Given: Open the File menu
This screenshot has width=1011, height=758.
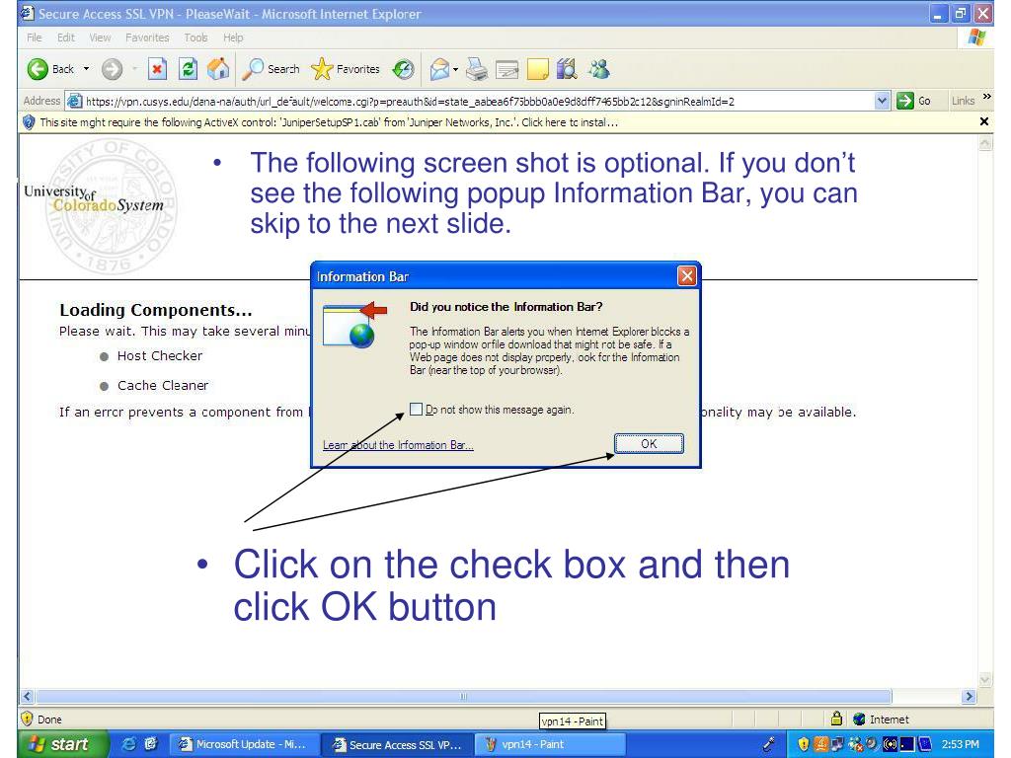Looking at the screenshot, I should point(35,38).
